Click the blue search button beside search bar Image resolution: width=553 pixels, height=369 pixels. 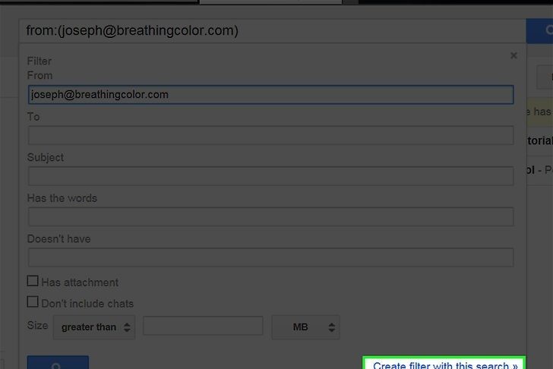(539, 31)
